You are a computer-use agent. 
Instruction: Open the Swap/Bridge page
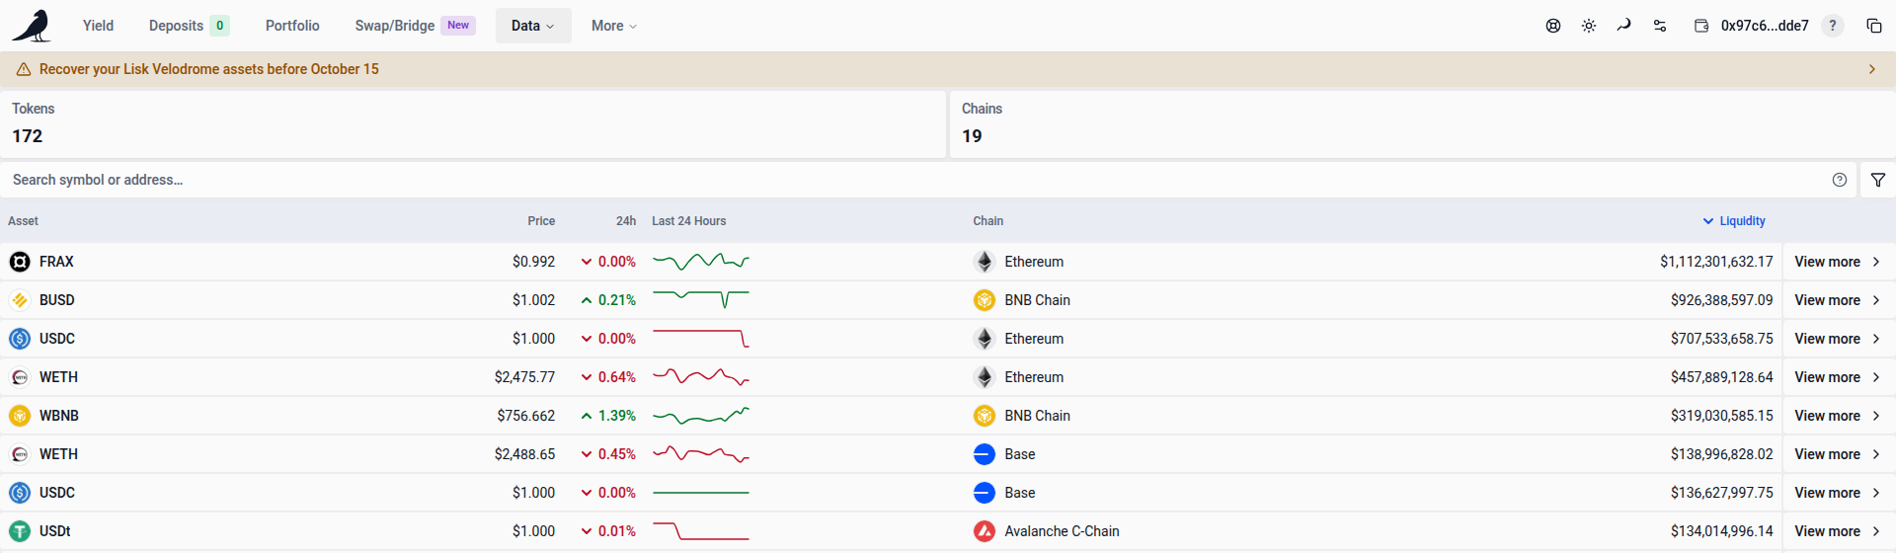pos(415,26)
